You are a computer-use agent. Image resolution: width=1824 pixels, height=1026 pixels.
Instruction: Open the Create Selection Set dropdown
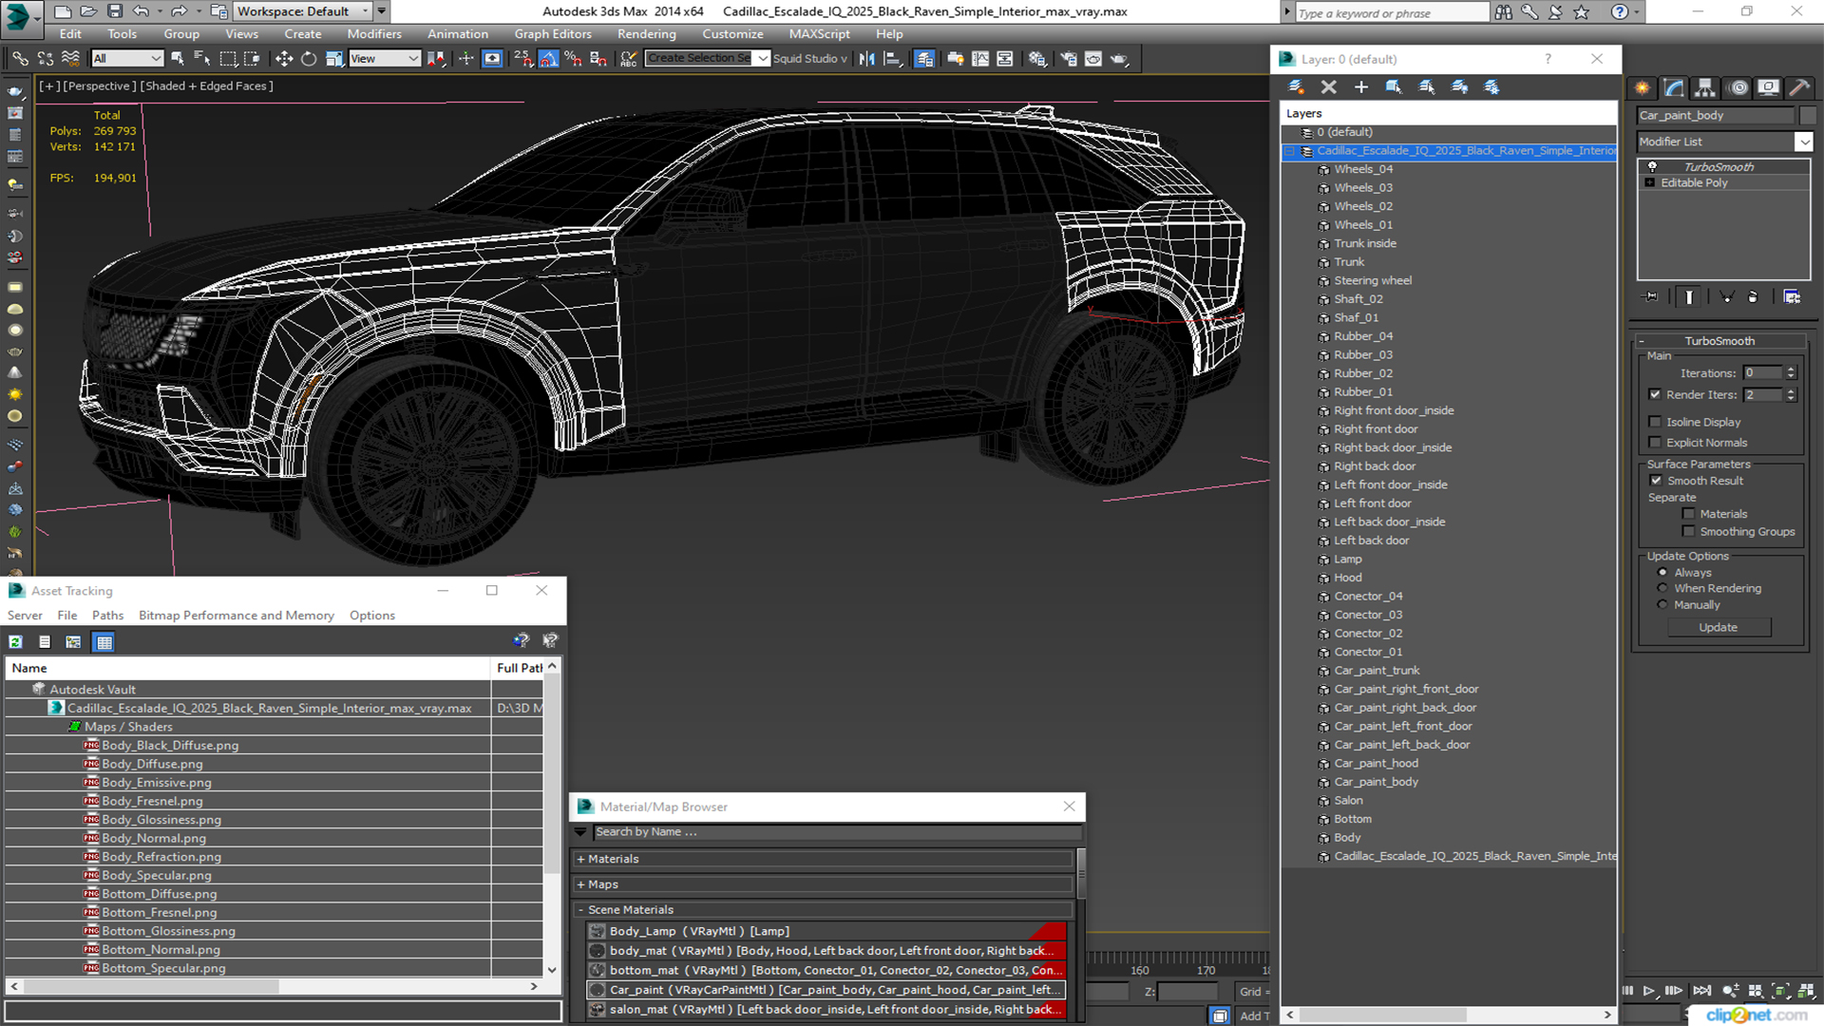click(x=762, y=59)
